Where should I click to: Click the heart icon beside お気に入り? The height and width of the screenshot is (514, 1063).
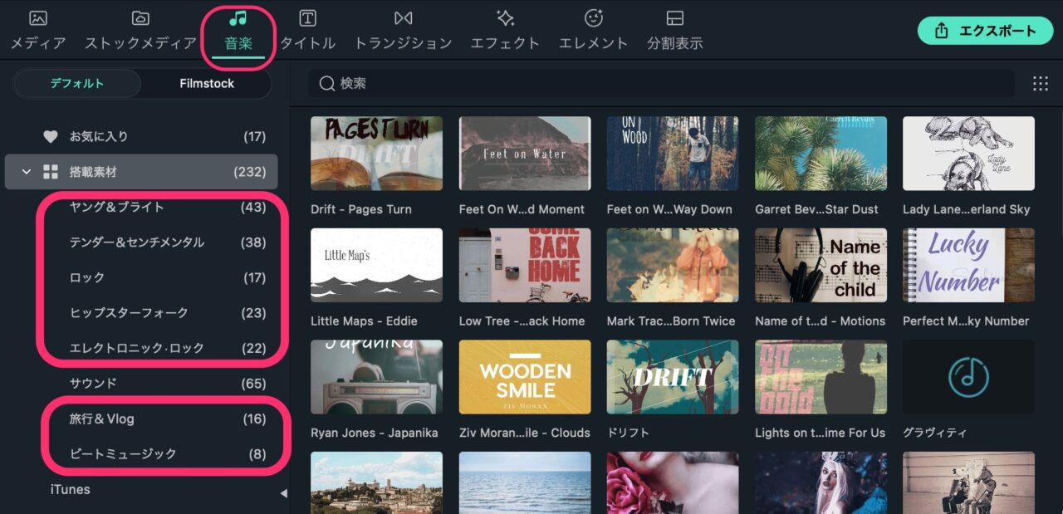click(x=51, y=136)
